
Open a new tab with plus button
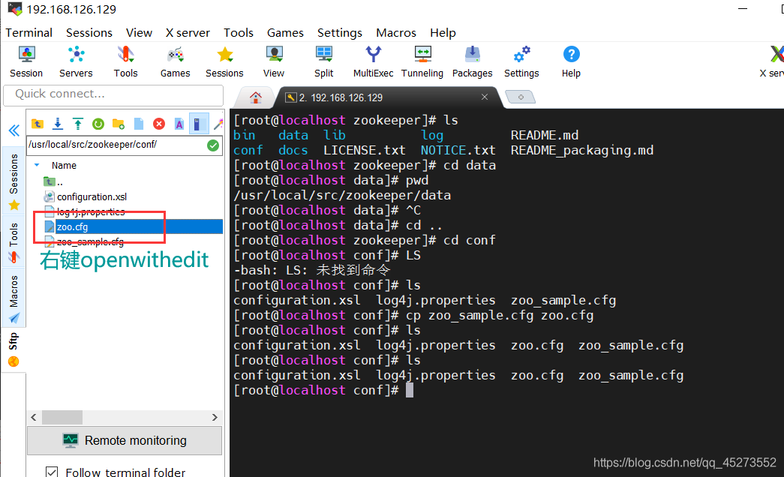[521, 97]
